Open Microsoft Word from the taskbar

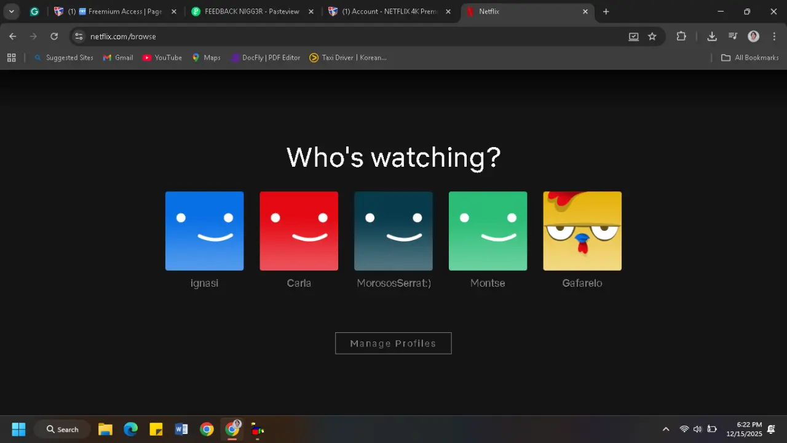click(181, 429)
